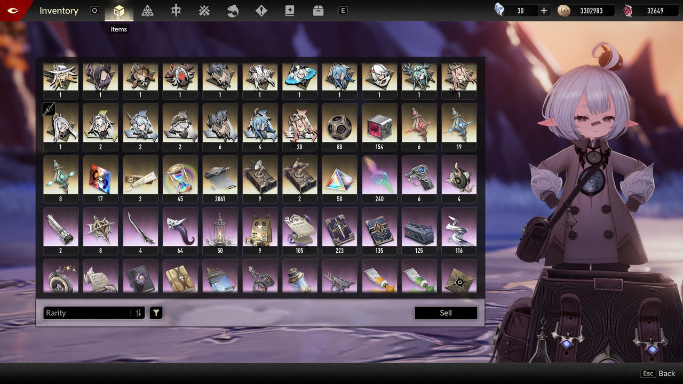Select the black sword item with 4
The height and width of the screenshot is (384, 683).
click(140, 230)
